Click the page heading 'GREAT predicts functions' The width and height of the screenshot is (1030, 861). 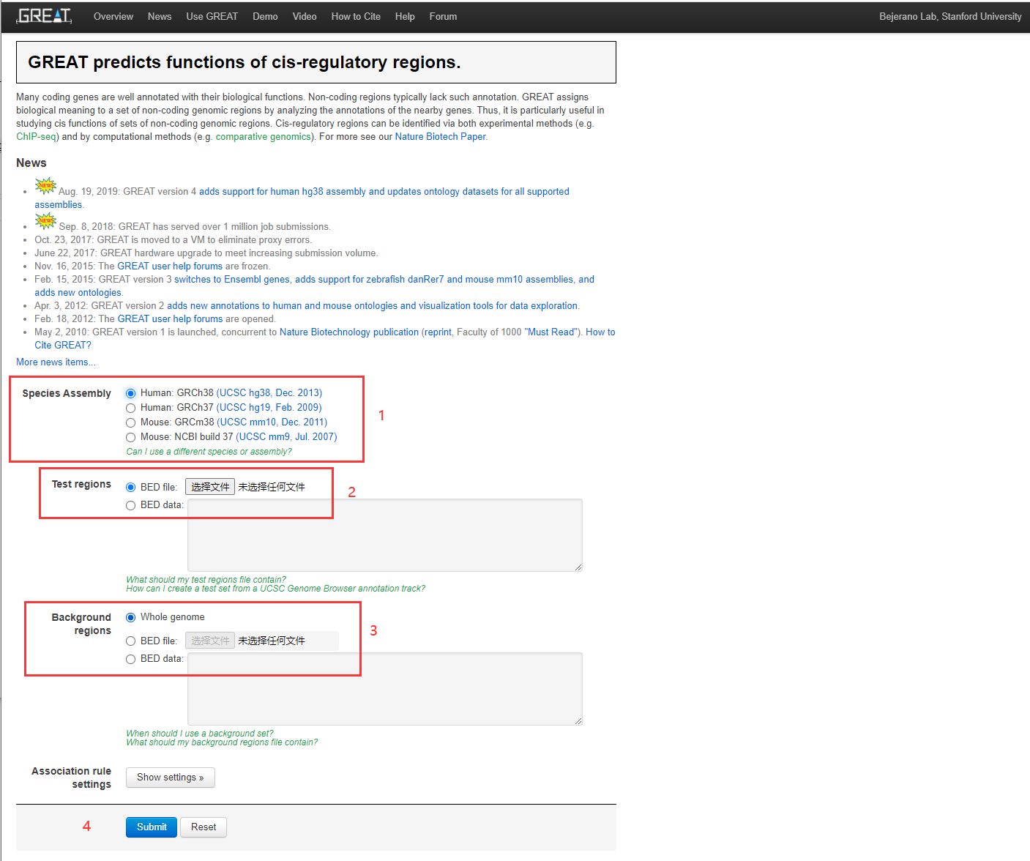click(245, 62)
